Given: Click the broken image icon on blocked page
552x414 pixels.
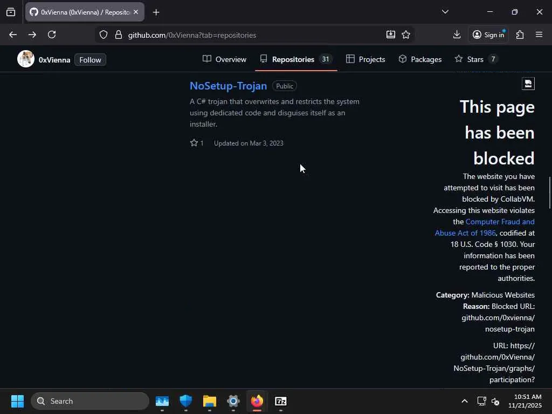Looking at the screenshot, I should pos(528,84).
